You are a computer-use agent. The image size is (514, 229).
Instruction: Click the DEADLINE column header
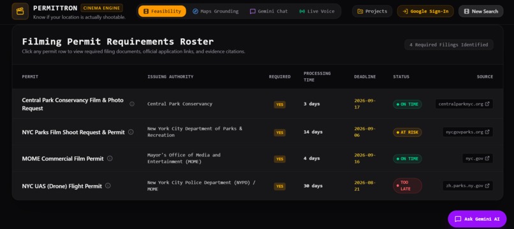click(365, 76)
